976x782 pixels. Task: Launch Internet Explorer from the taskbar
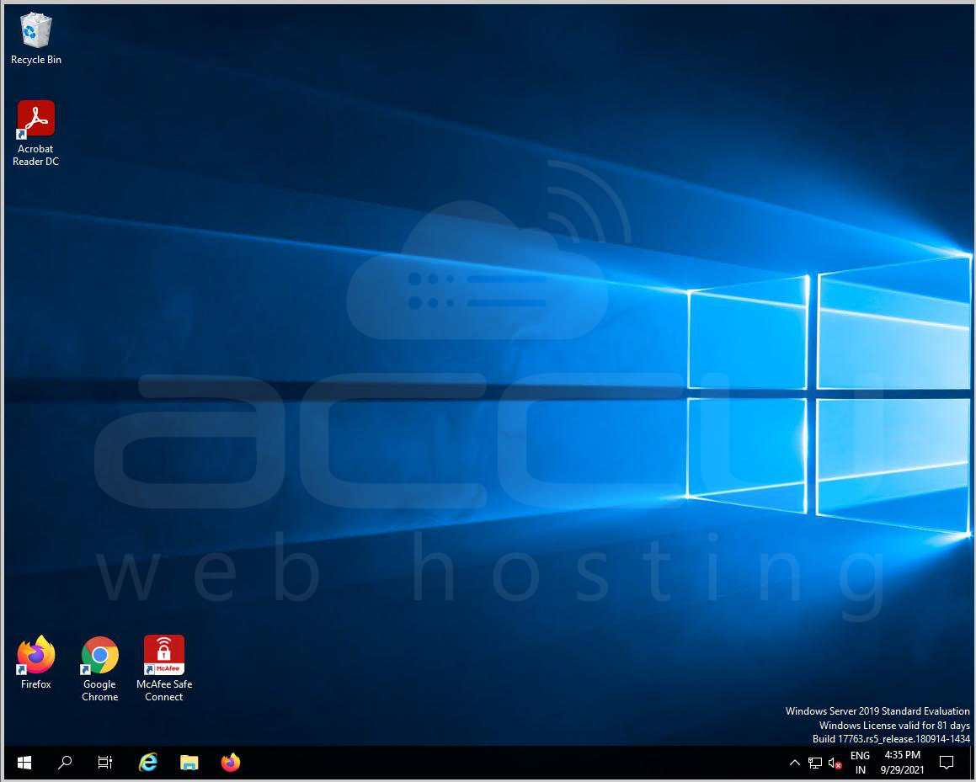point(148,763)
